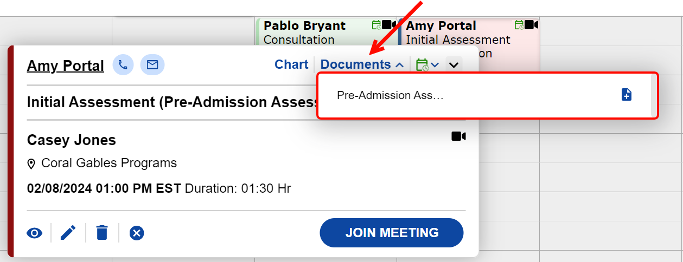Delete the appointment using the trash icon
Viewport: 683px width, 262px height.
(x=102, y=233)
